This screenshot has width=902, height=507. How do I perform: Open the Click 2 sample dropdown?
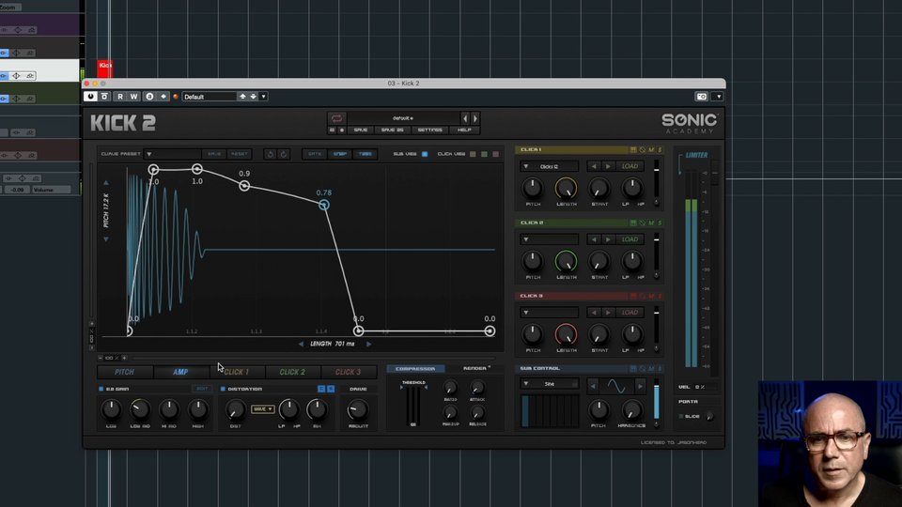pyautogui.click(x=550, y=239)
